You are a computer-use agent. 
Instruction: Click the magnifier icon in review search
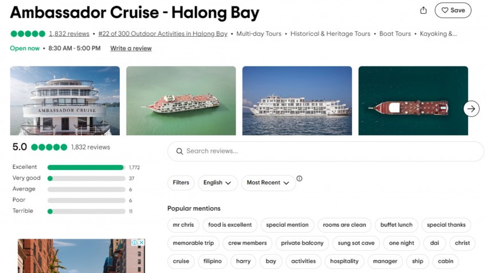(180, 151)
